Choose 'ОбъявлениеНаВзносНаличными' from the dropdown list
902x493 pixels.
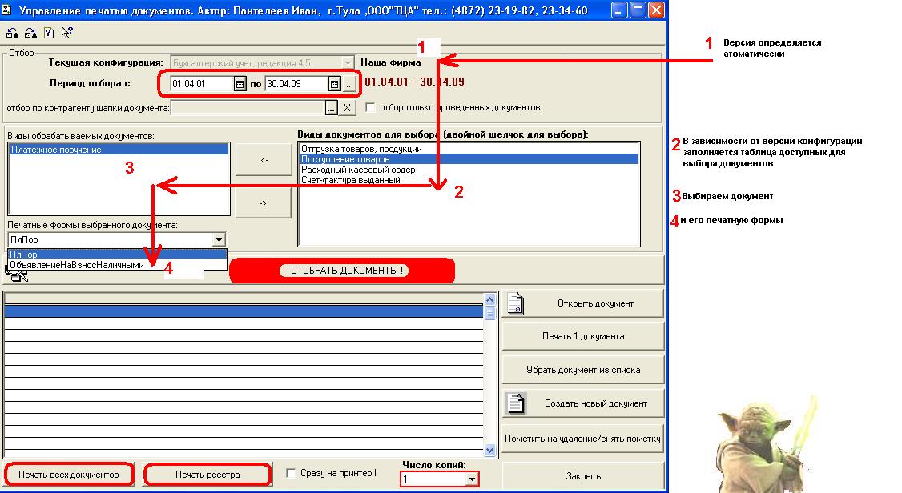(x=77, y=264)
